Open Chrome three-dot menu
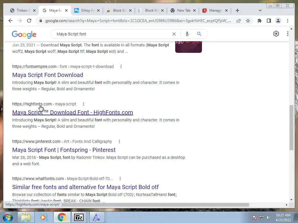 coord(288,21)
